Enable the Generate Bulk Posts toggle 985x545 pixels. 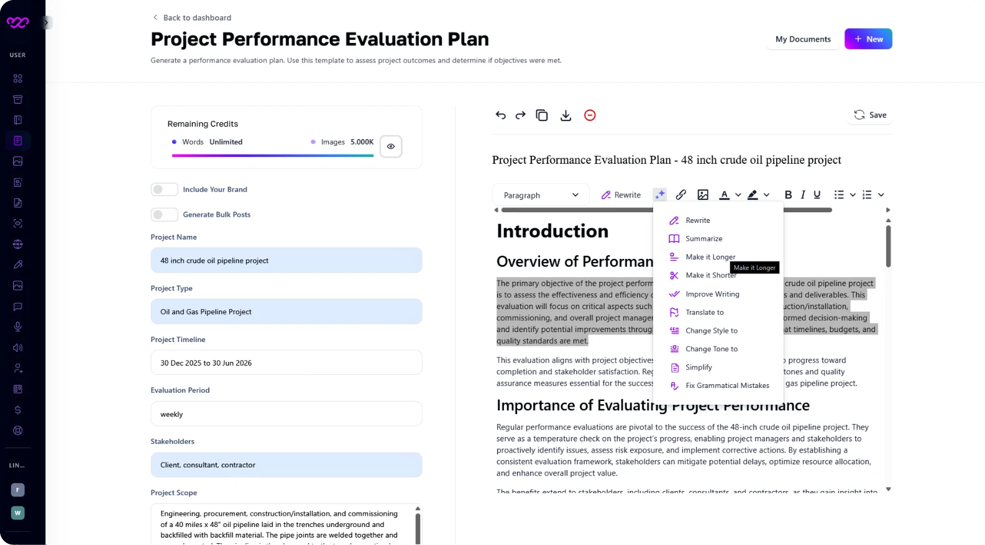tap(164, 214)
